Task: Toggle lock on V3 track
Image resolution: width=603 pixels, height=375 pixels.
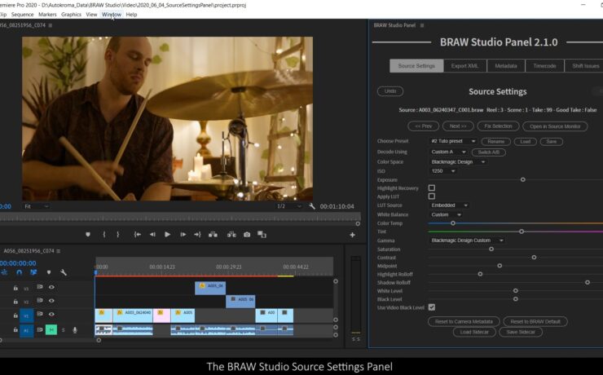Action: [x=15, y=287]
